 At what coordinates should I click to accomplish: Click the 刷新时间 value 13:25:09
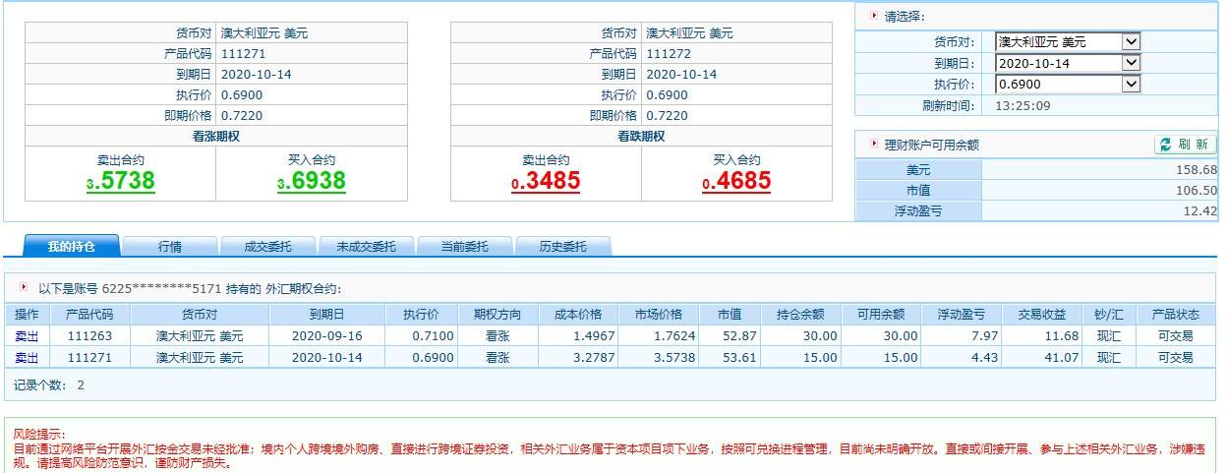point(1022,106)
